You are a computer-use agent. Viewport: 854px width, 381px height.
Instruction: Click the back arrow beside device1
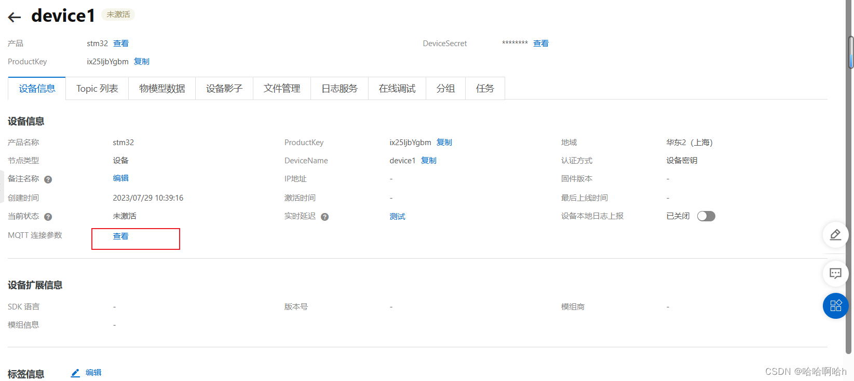point(15,17)
